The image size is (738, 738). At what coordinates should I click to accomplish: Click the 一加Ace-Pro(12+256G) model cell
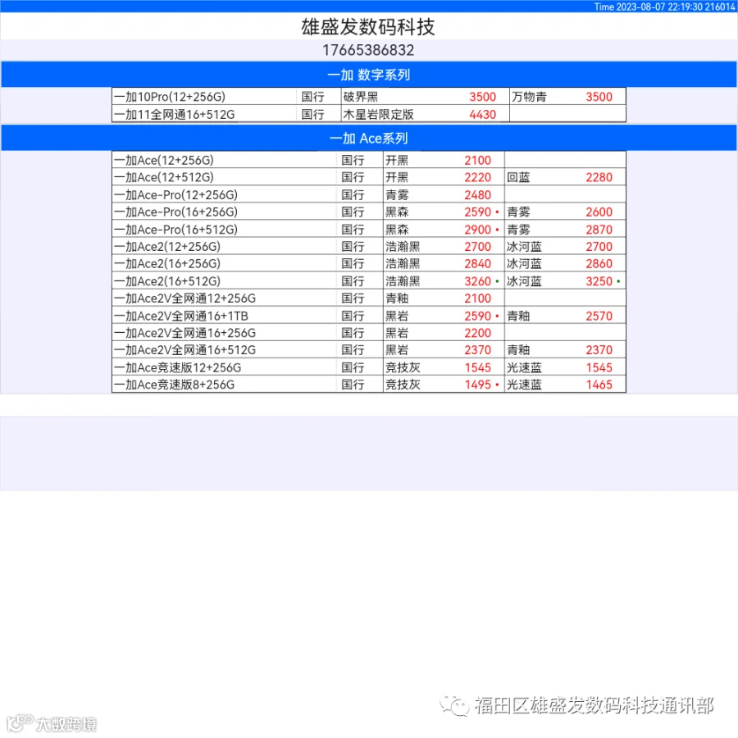224,194
